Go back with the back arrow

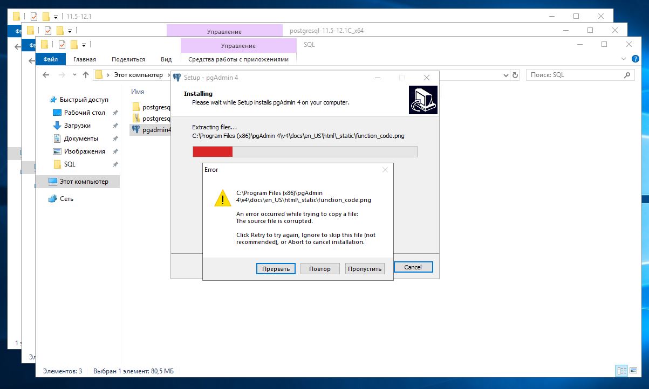(46, 75)
